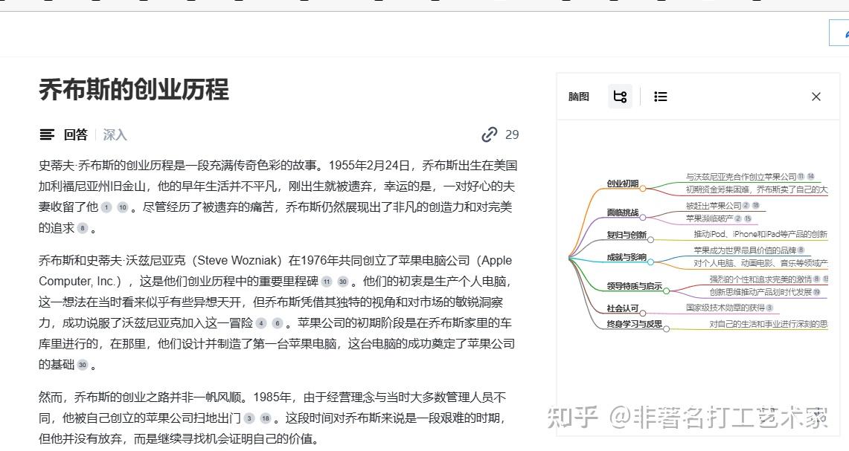Screen dimensions: 849x451
Task: Open mind map citation 19 beside 划时代发展
Action: (x=816, y=292)
